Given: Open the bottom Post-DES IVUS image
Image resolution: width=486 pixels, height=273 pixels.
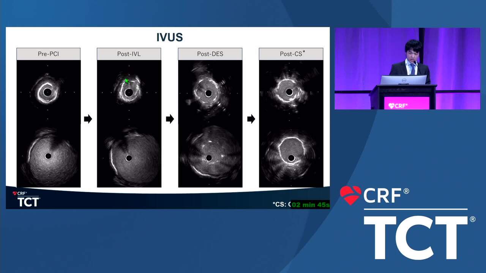Looking at the screenshot, I should tap(210, 156).
